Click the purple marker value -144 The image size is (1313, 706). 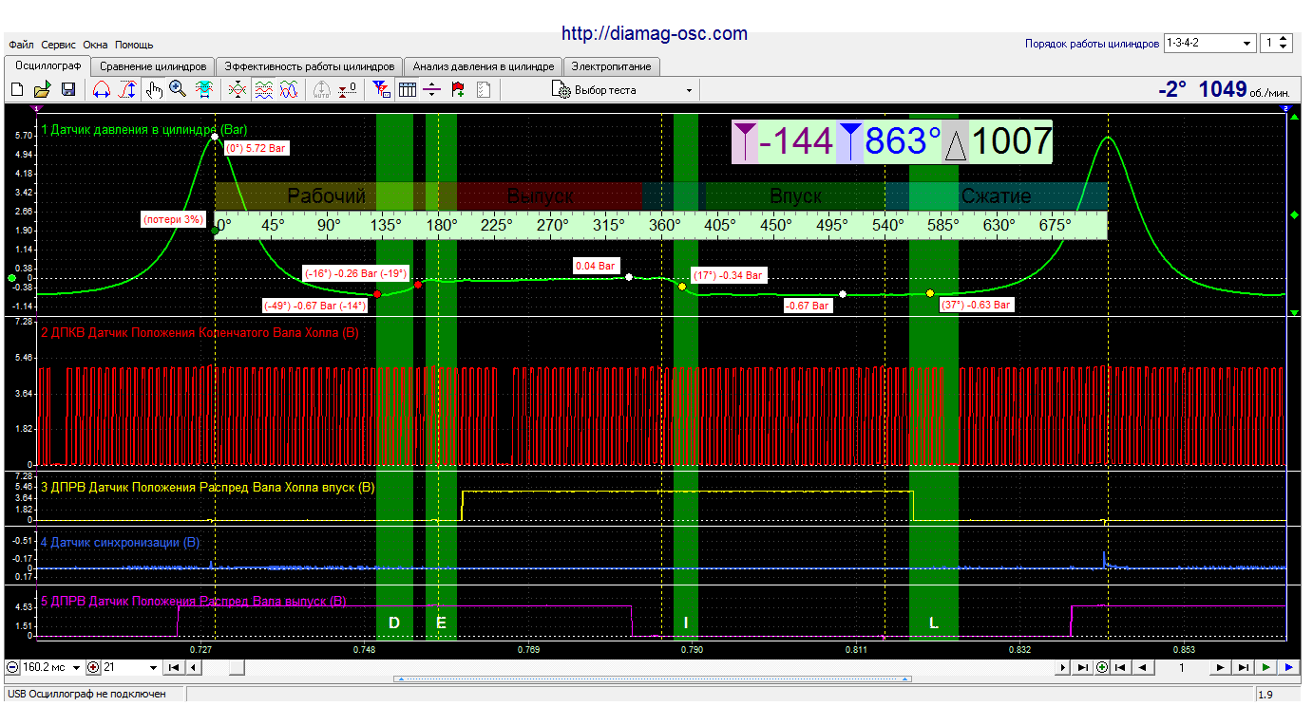click(795, 141)
